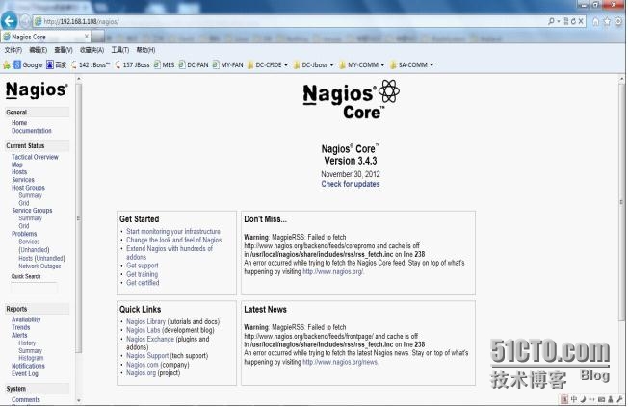Open the Service Groups sidebar link
This screenshot has width=628, height=407.
32,210
